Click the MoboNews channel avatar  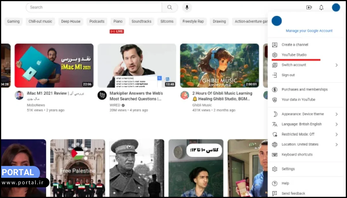tap(19, 95)
